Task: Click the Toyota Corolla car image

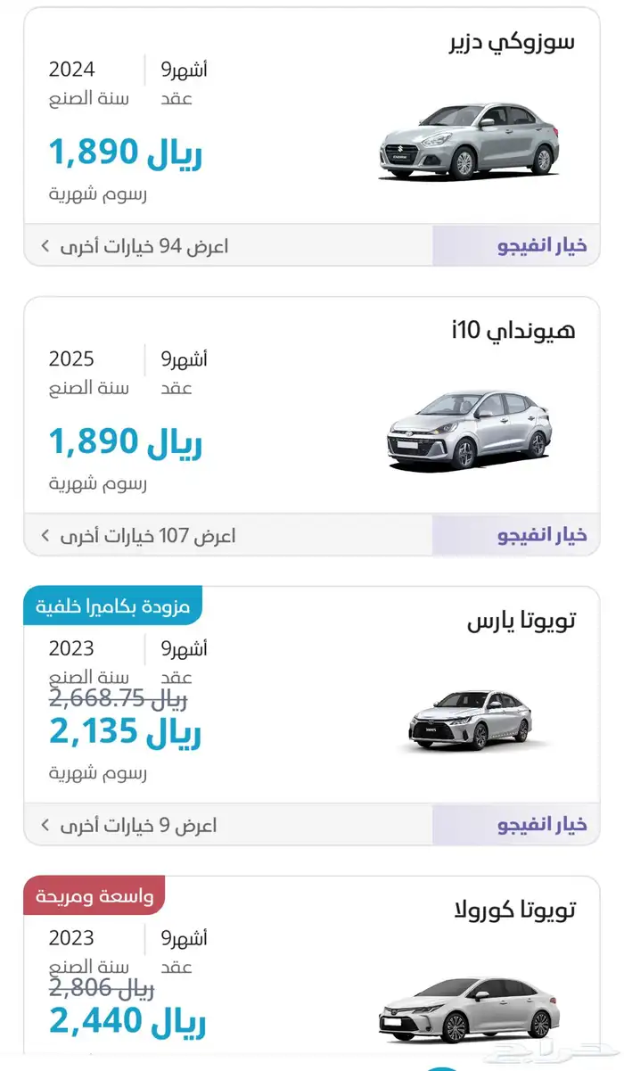Action: tap(468, 1009)
